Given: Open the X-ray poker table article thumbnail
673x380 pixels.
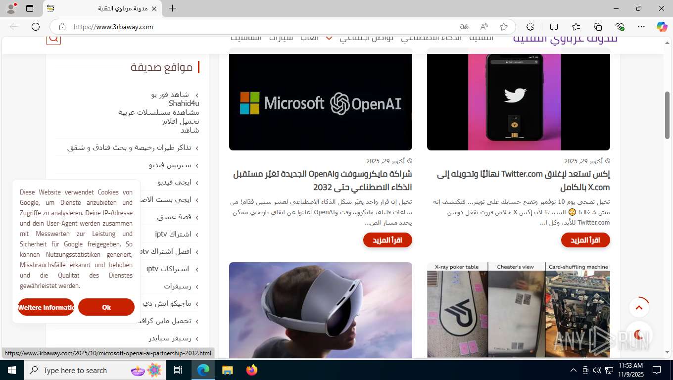Looking at the screenshot, I should pos(519,310).
